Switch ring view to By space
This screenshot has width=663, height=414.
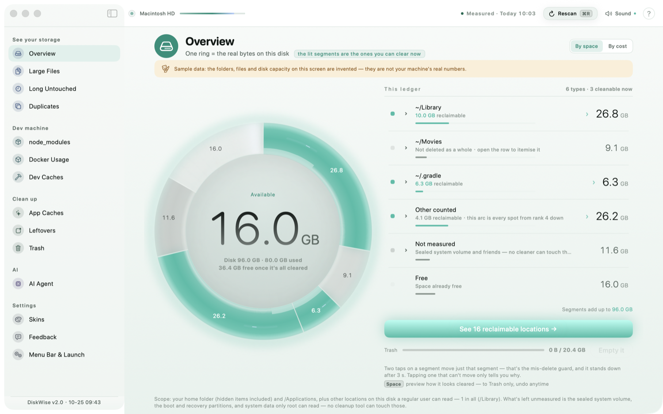pos(587,46)
